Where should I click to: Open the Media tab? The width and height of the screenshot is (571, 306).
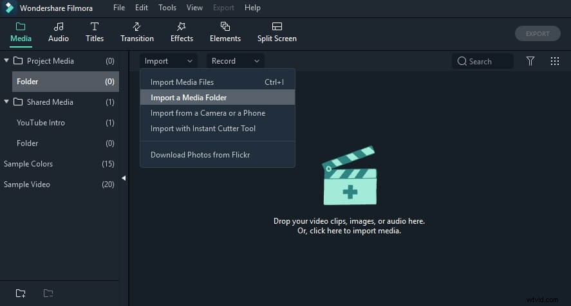[21, 33]
